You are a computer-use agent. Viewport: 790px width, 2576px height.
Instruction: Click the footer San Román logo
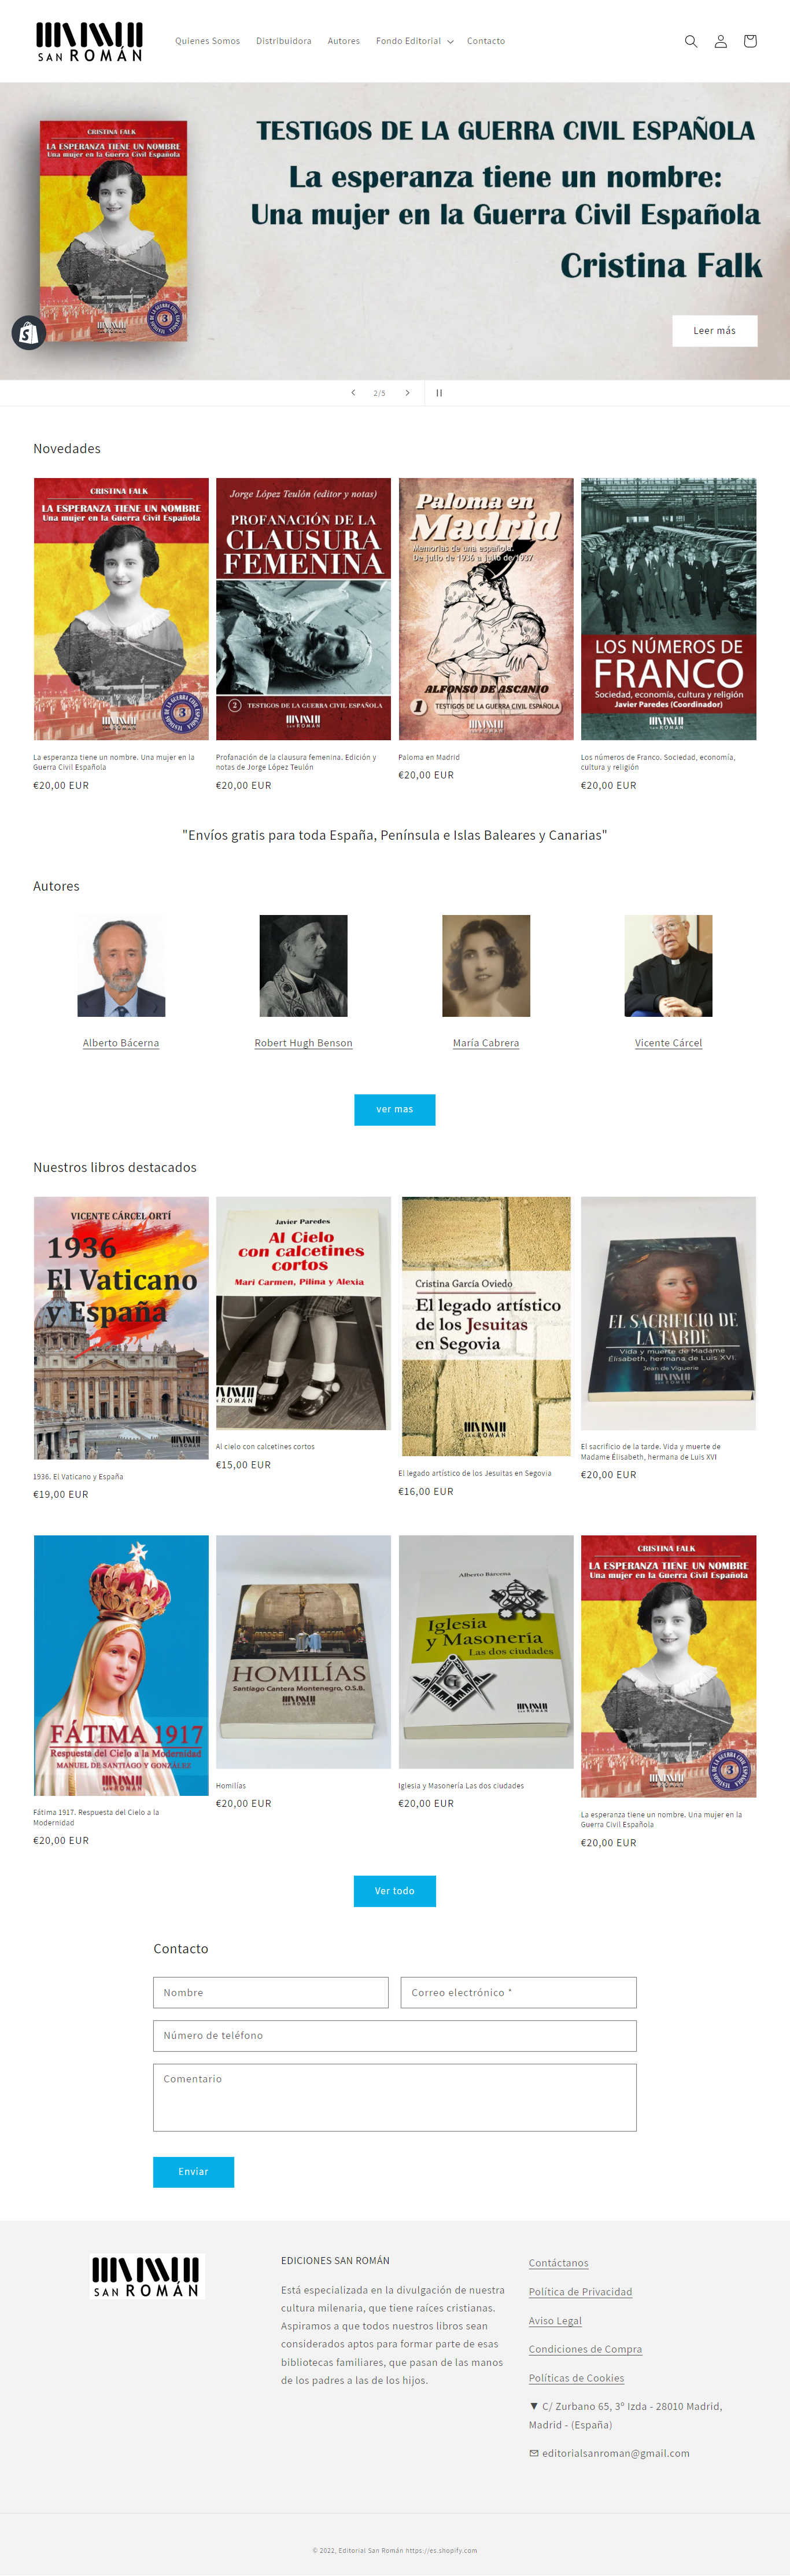coord(148,2277)
